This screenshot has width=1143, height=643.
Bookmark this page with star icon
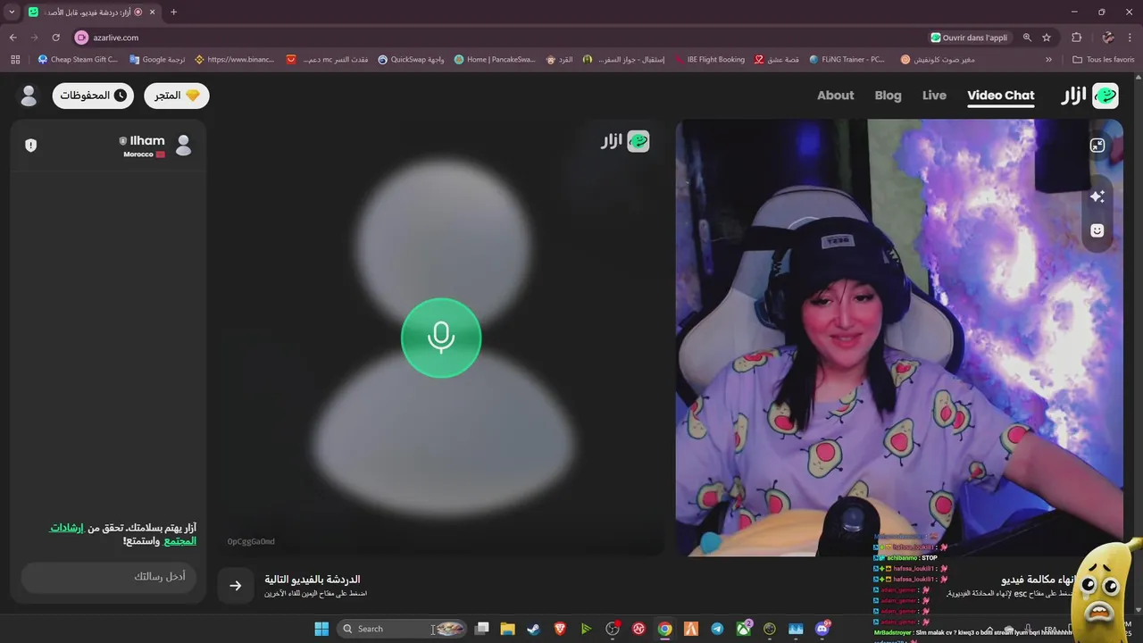[1047, 38]
